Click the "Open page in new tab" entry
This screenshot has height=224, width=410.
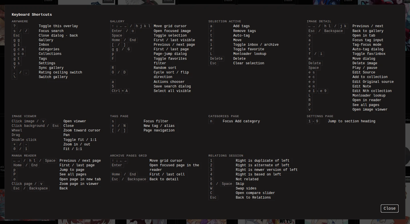point(80,179)
